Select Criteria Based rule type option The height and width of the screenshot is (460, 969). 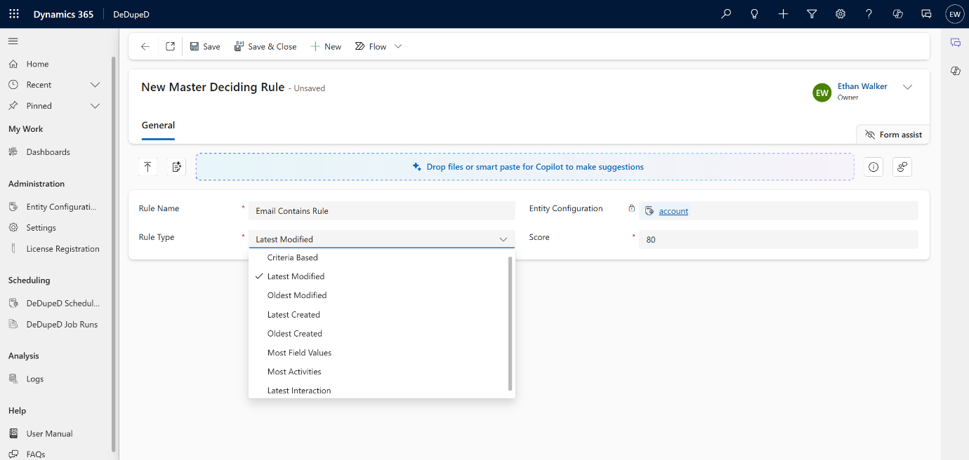click(292, 257)
